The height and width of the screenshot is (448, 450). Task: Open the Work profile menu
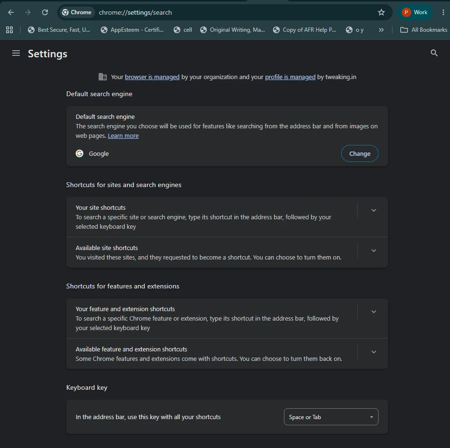[x=415, y=12]
